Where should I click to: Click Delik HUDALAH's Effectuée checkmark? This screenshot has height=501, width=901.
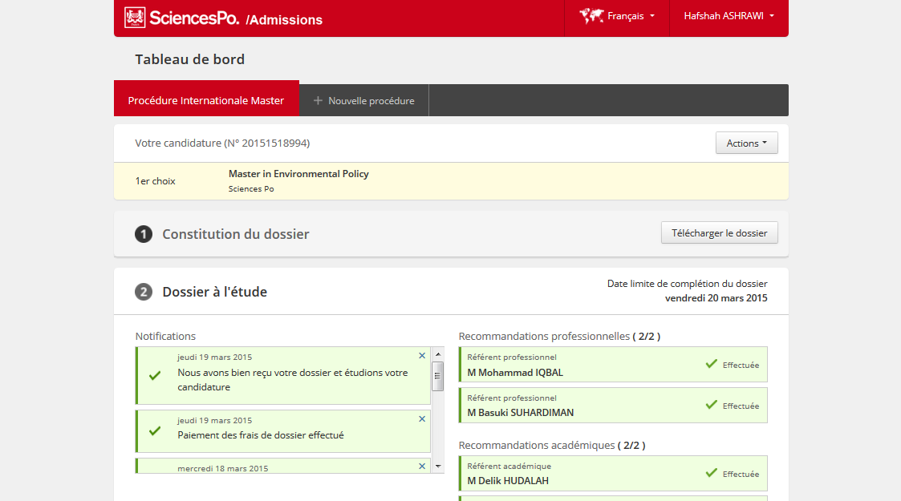[712, 473]
